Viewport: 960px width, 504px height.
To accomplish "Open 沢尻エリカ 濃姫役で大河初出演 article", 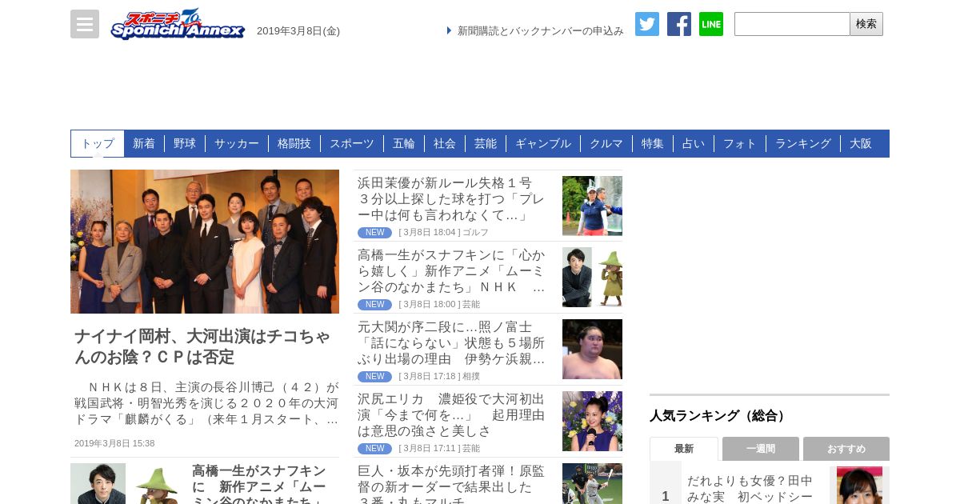I will (x=452, y=415).
